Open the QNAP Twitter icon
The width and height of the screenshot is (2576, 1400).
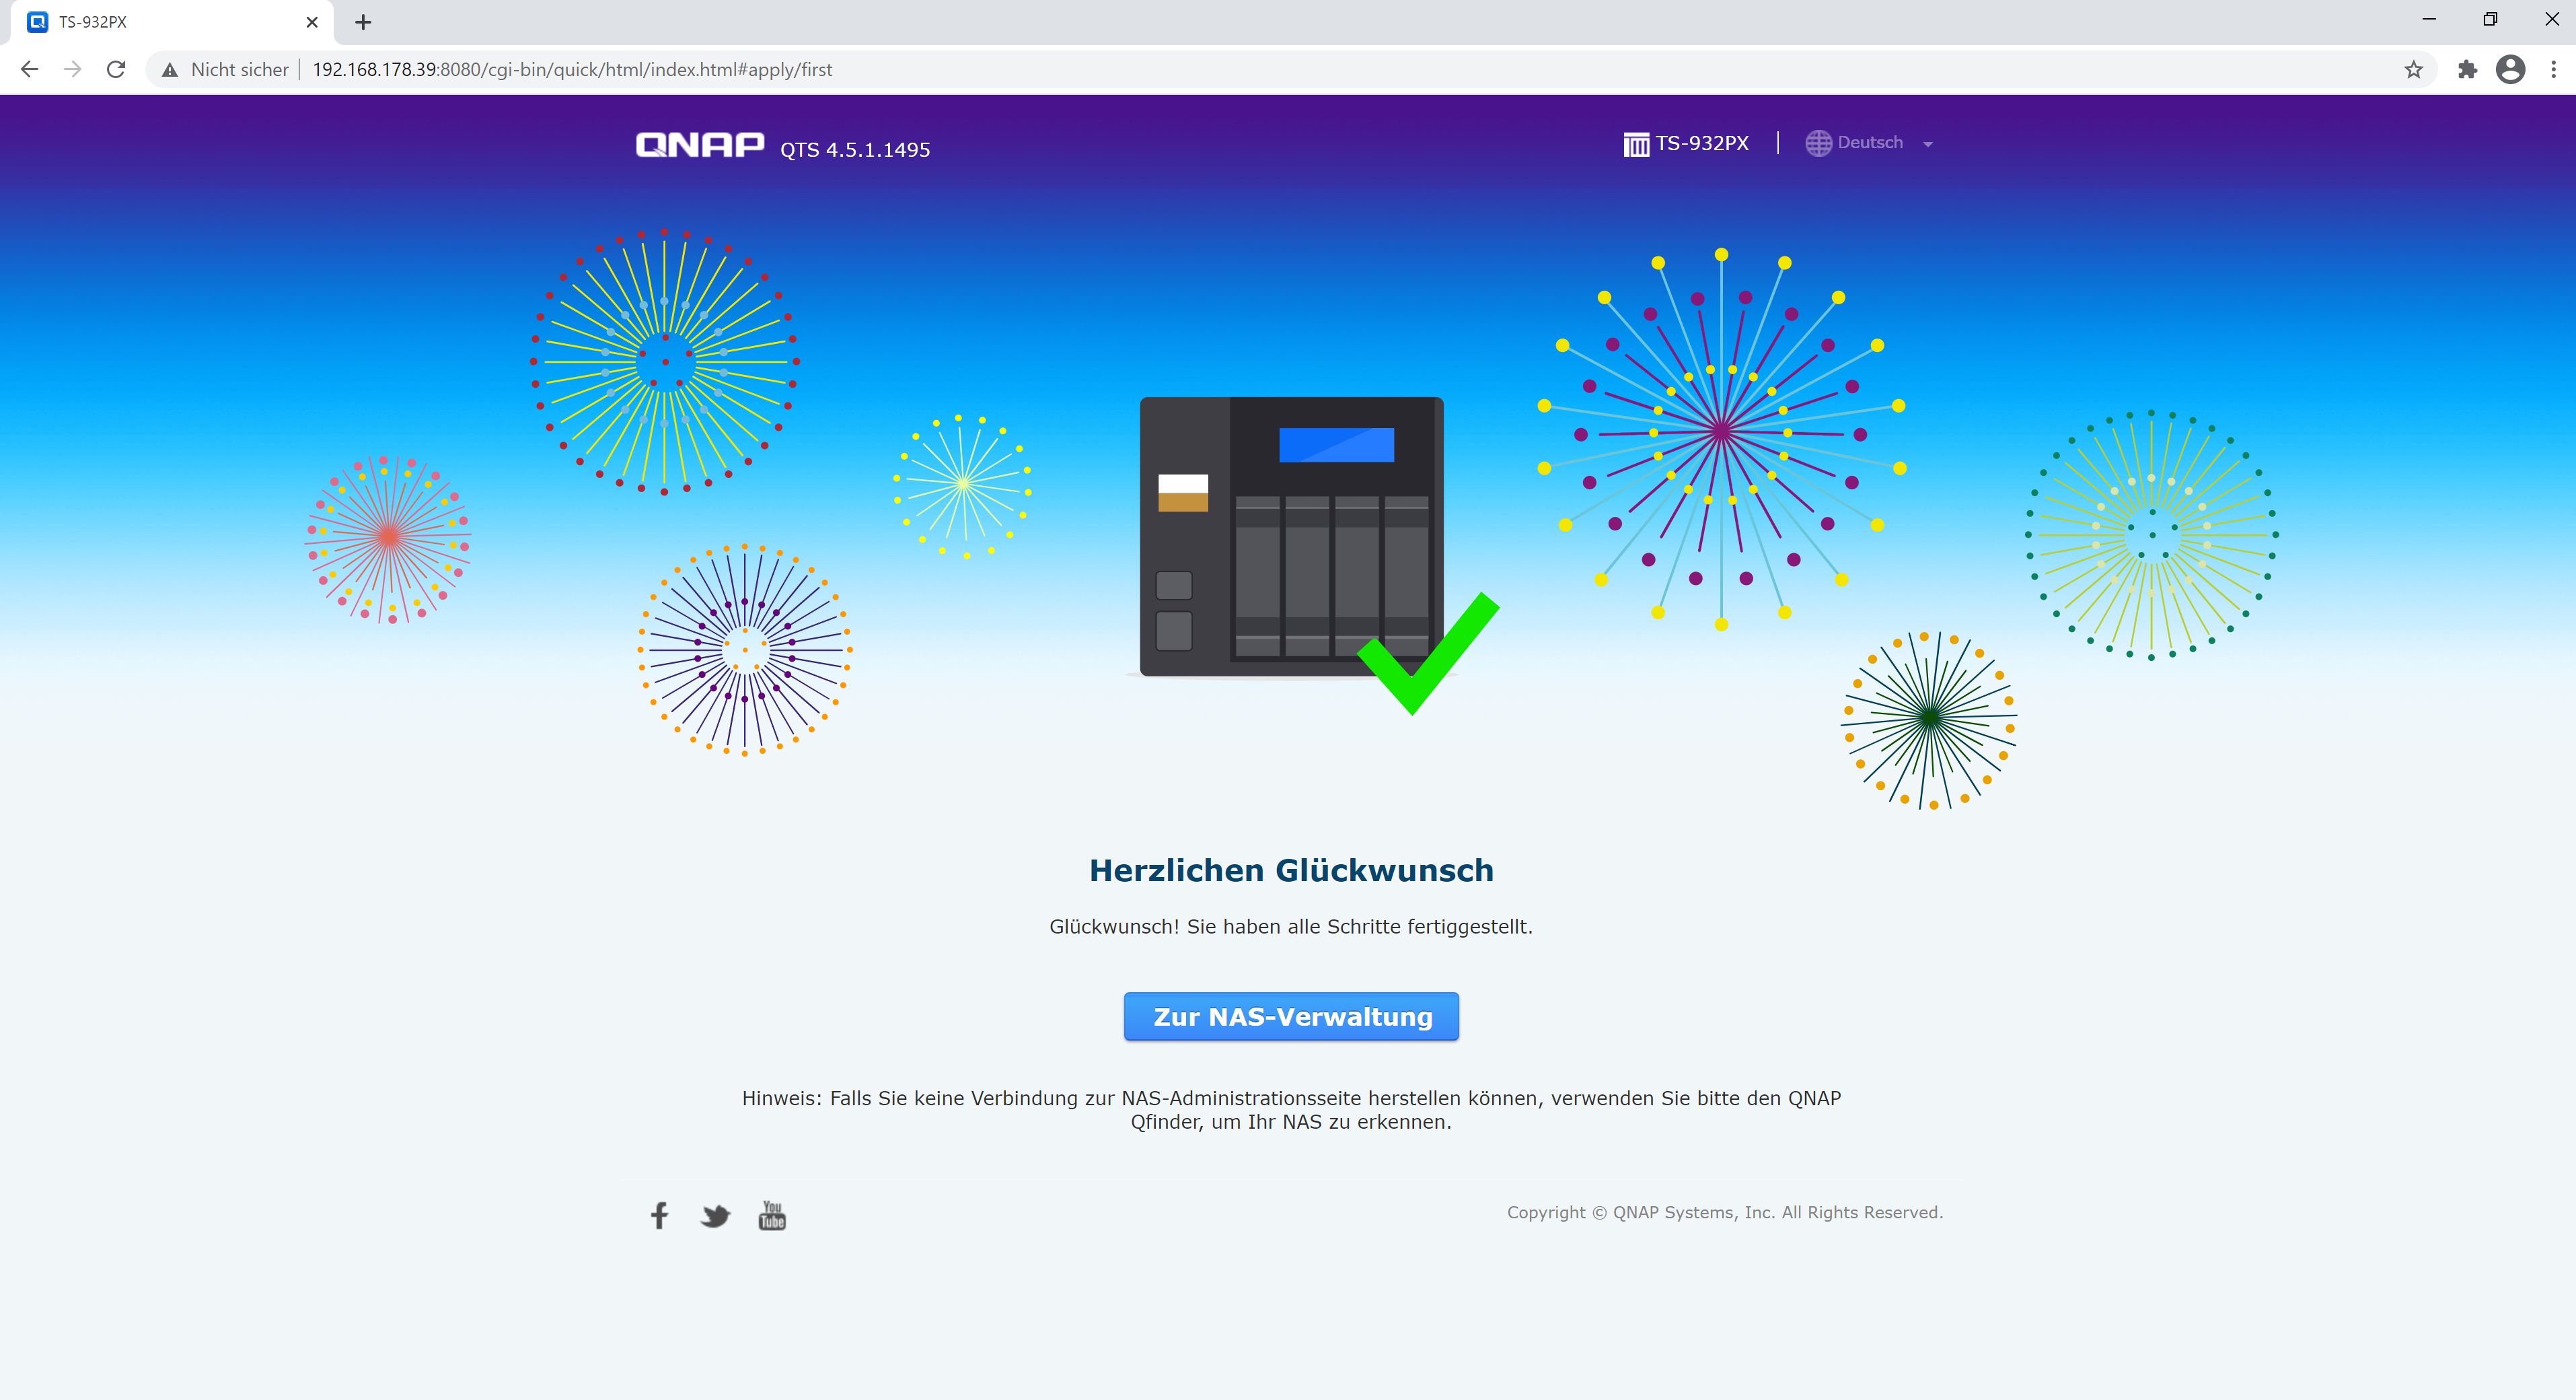pos(715,1216)
